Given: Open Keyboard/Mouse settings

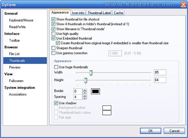Looking at the screenshot, I should [21, 20].
